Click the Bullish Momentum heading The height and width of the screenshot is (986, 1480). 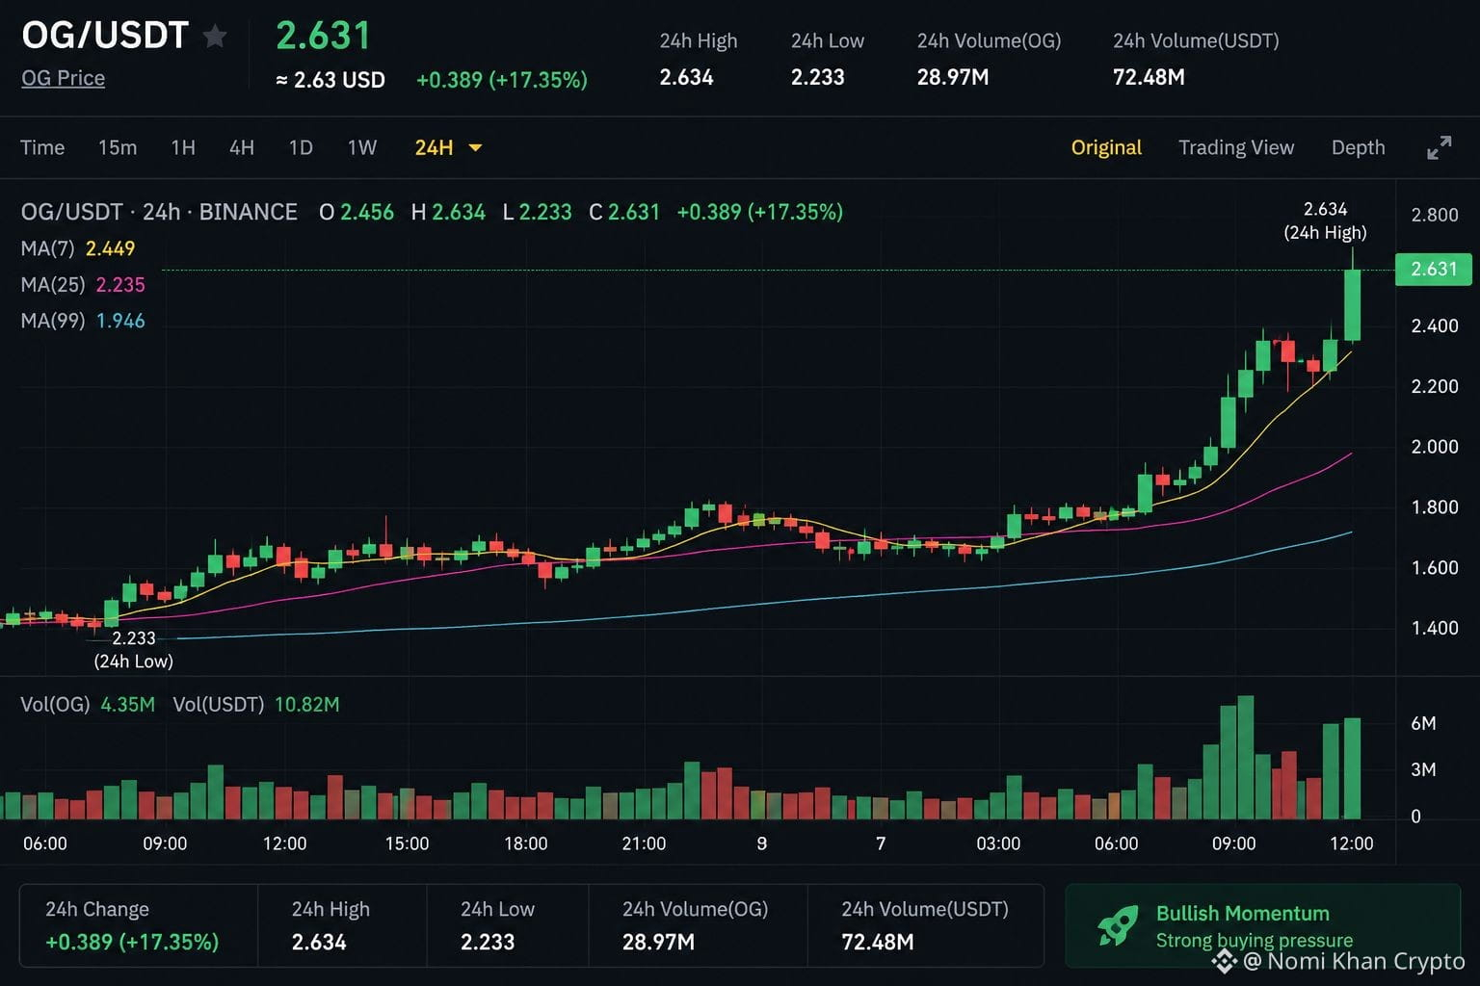click(x=1243, y=913)
